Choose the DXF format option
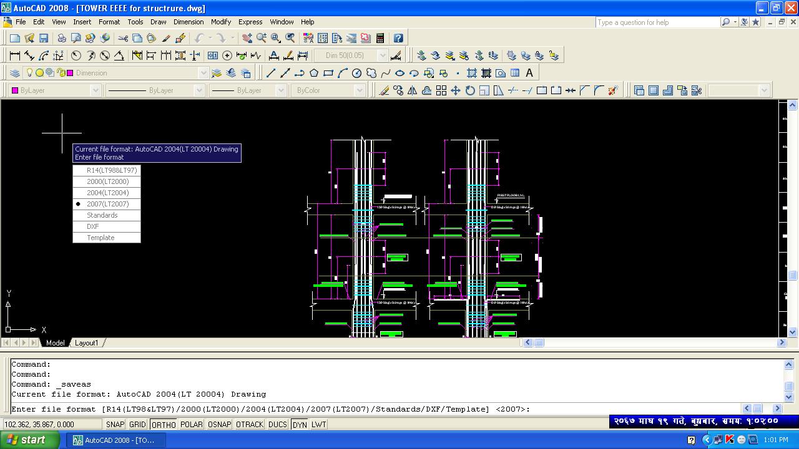The width and height of the screenshot is (799, 449). point(107,226)
